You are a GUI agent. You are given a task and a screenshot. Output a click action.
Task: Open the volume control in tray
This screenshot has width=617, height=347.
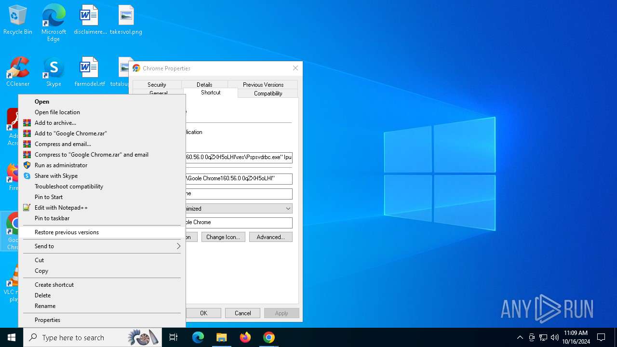tap(555, 337)
